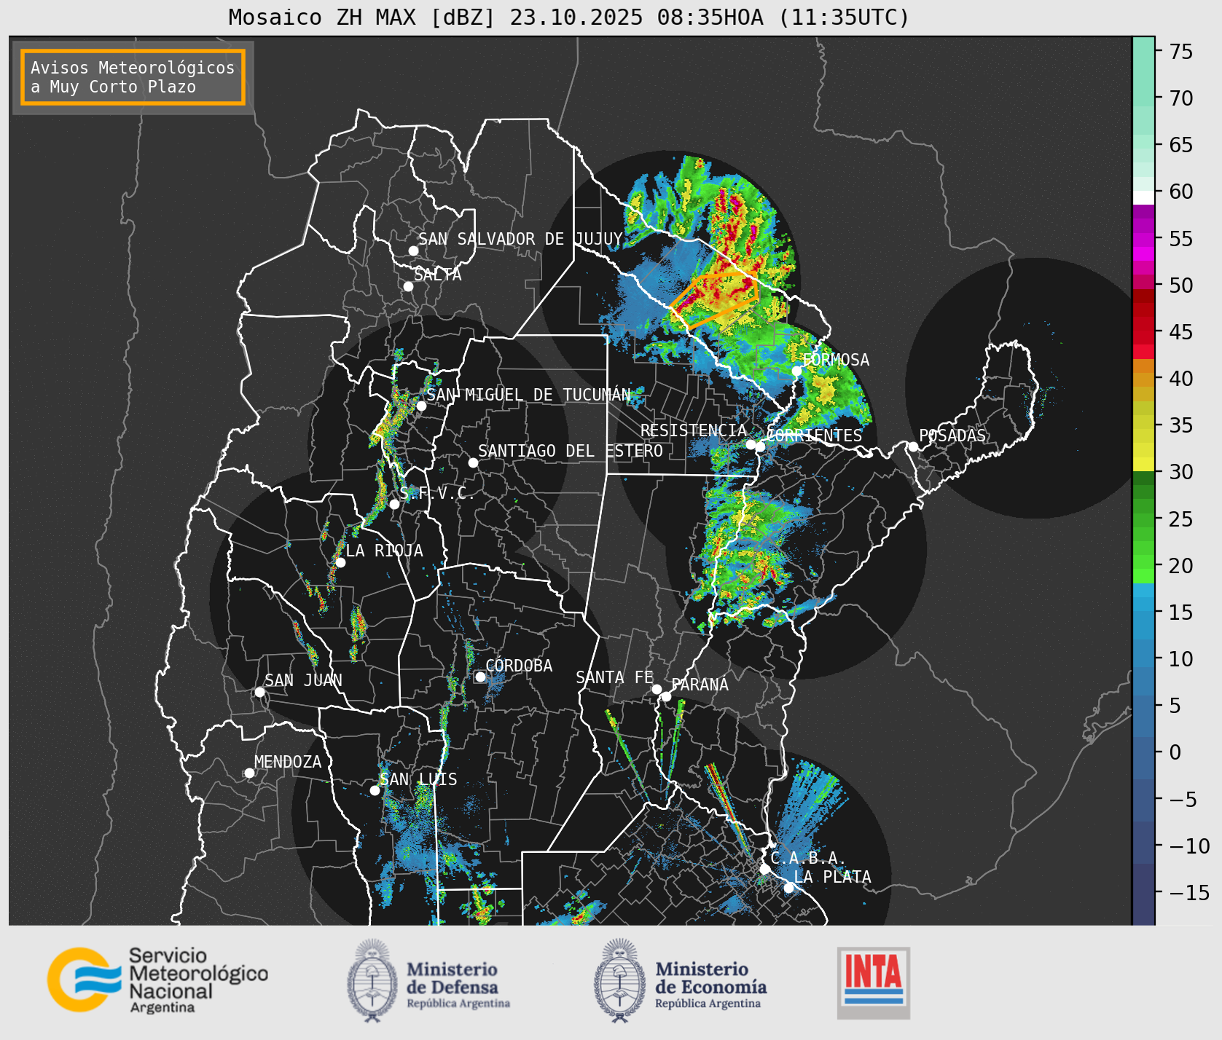The height and width of the screenshot is (1040, 1222).
Task: Click the colorbar tick label 40
Action: (1181, 379)
